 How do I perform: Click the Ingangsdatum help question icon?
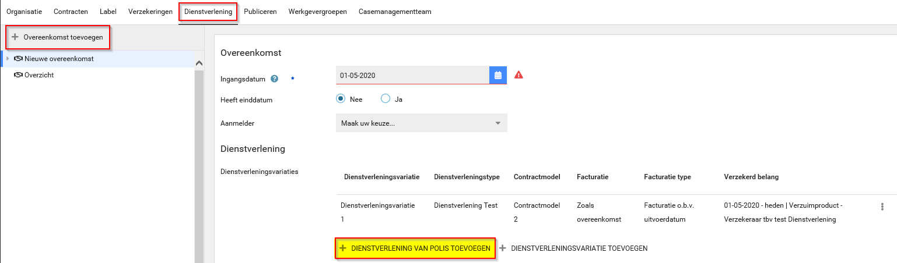click(x=274, y=79)
